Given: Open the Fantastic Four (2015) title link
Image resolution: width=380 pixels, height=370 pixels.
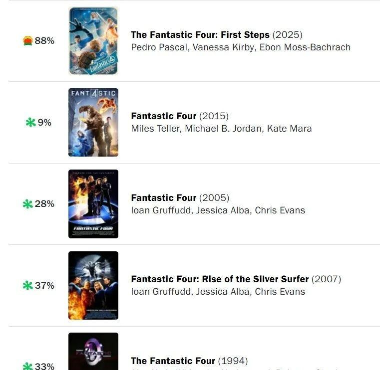Looking at the screenshot, I should pyautogui.click(x=180, y=116).
